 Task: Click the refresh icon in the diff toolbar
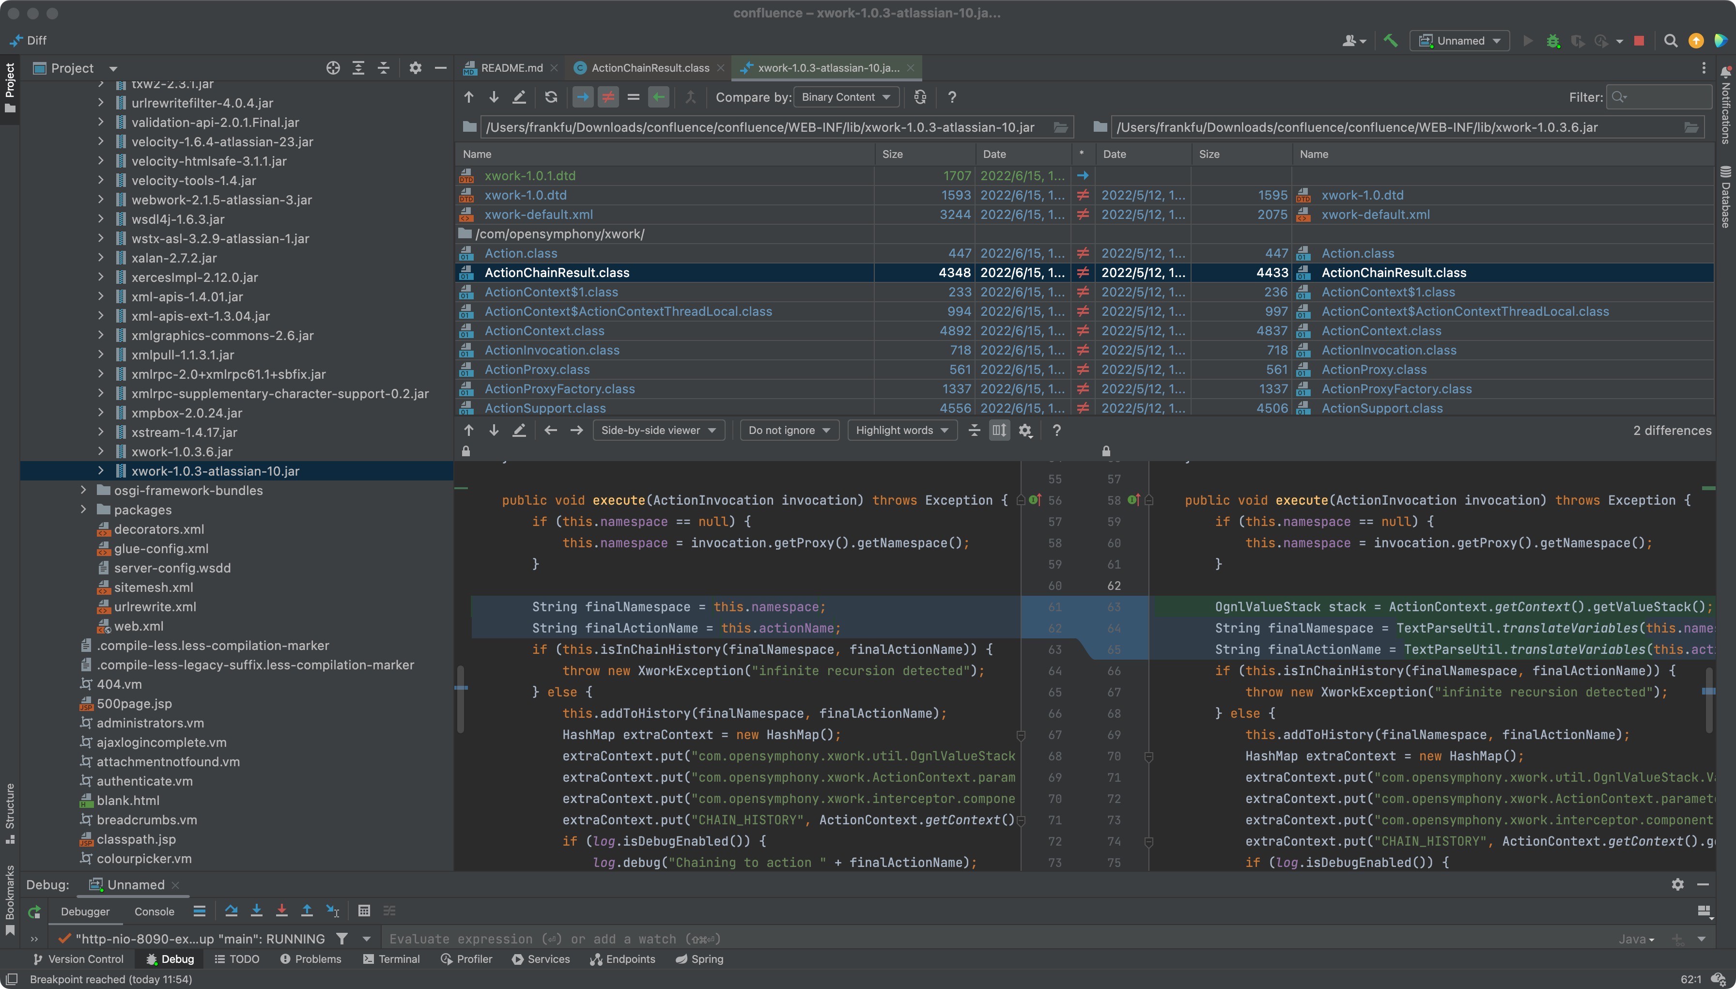(x=551, y=97)
